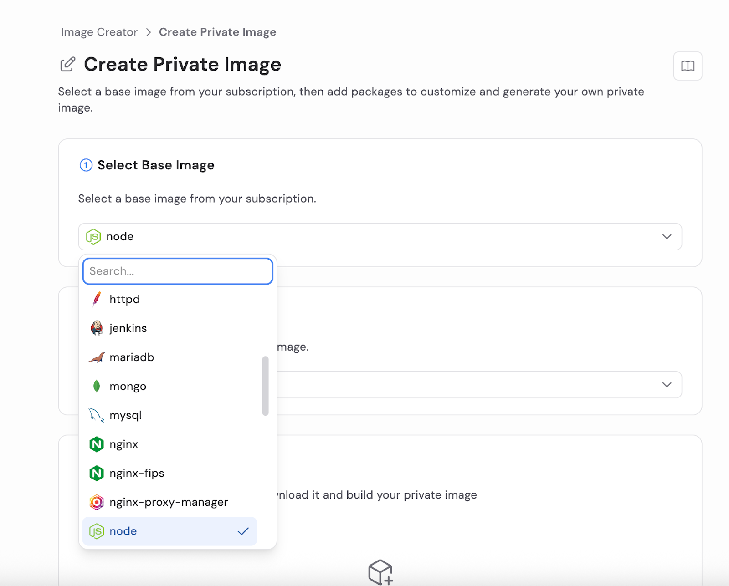Viewport: 729px width, 586px height.
Task: Click the step 1 circled number icon
Action: pos(86,165)
